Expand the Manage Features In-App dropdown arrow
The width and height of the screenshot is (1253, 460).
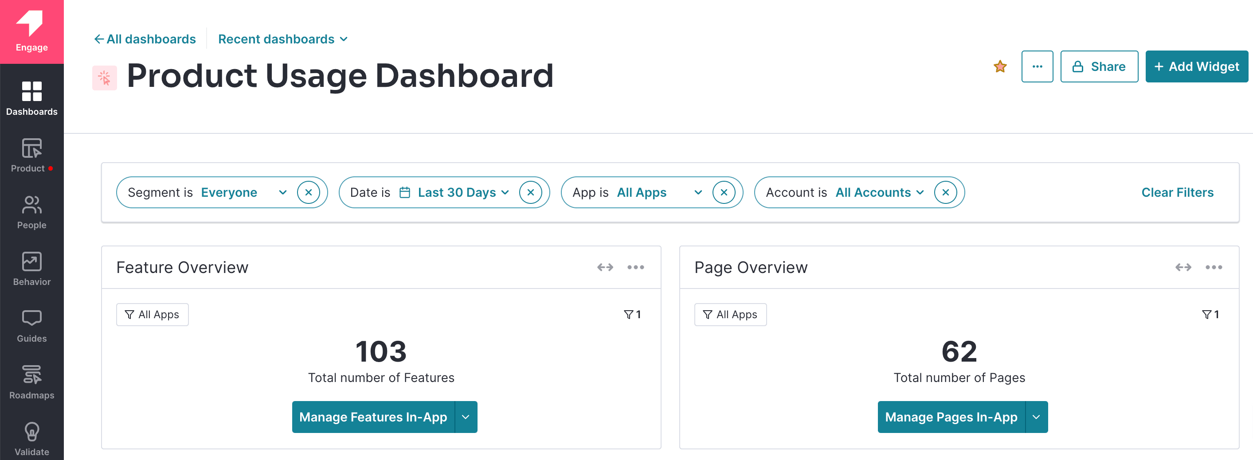click(466, 417)
